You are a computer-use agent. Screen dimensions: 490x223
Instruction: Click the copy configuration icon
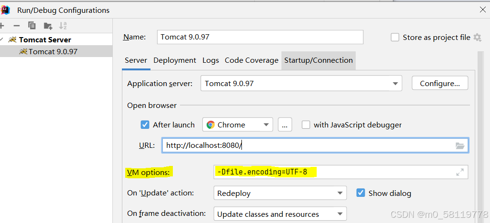coord(32,26)
